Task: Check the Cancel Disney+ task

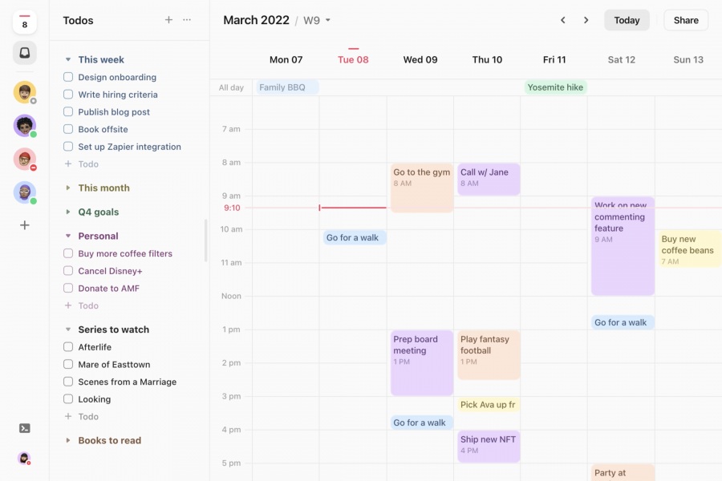Action: pyautogui.click(x=67, y=271)
